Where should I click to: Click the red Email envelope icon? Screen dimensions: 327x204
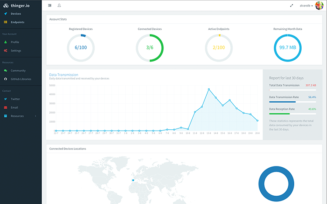6,107
